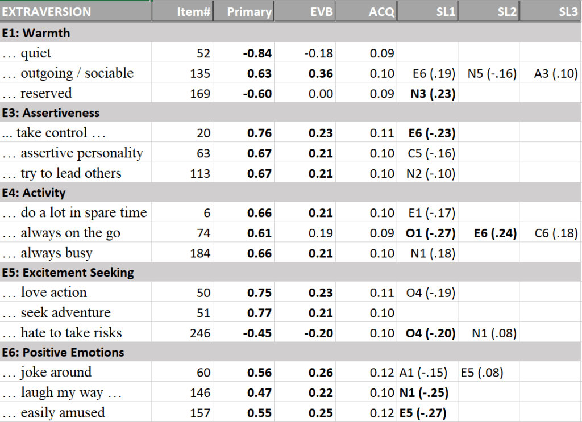Click the EVB column header
Image resolution: width=582 pixels, height=422 pixels.
click(x=305, y=11)
